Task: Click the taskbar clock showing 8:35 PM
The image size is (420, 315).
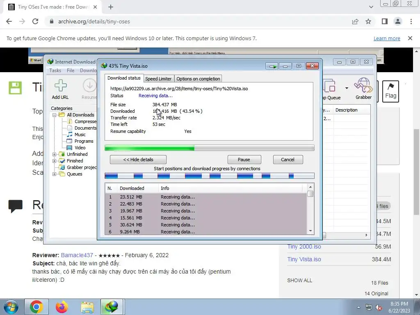Action: point(399,307)
